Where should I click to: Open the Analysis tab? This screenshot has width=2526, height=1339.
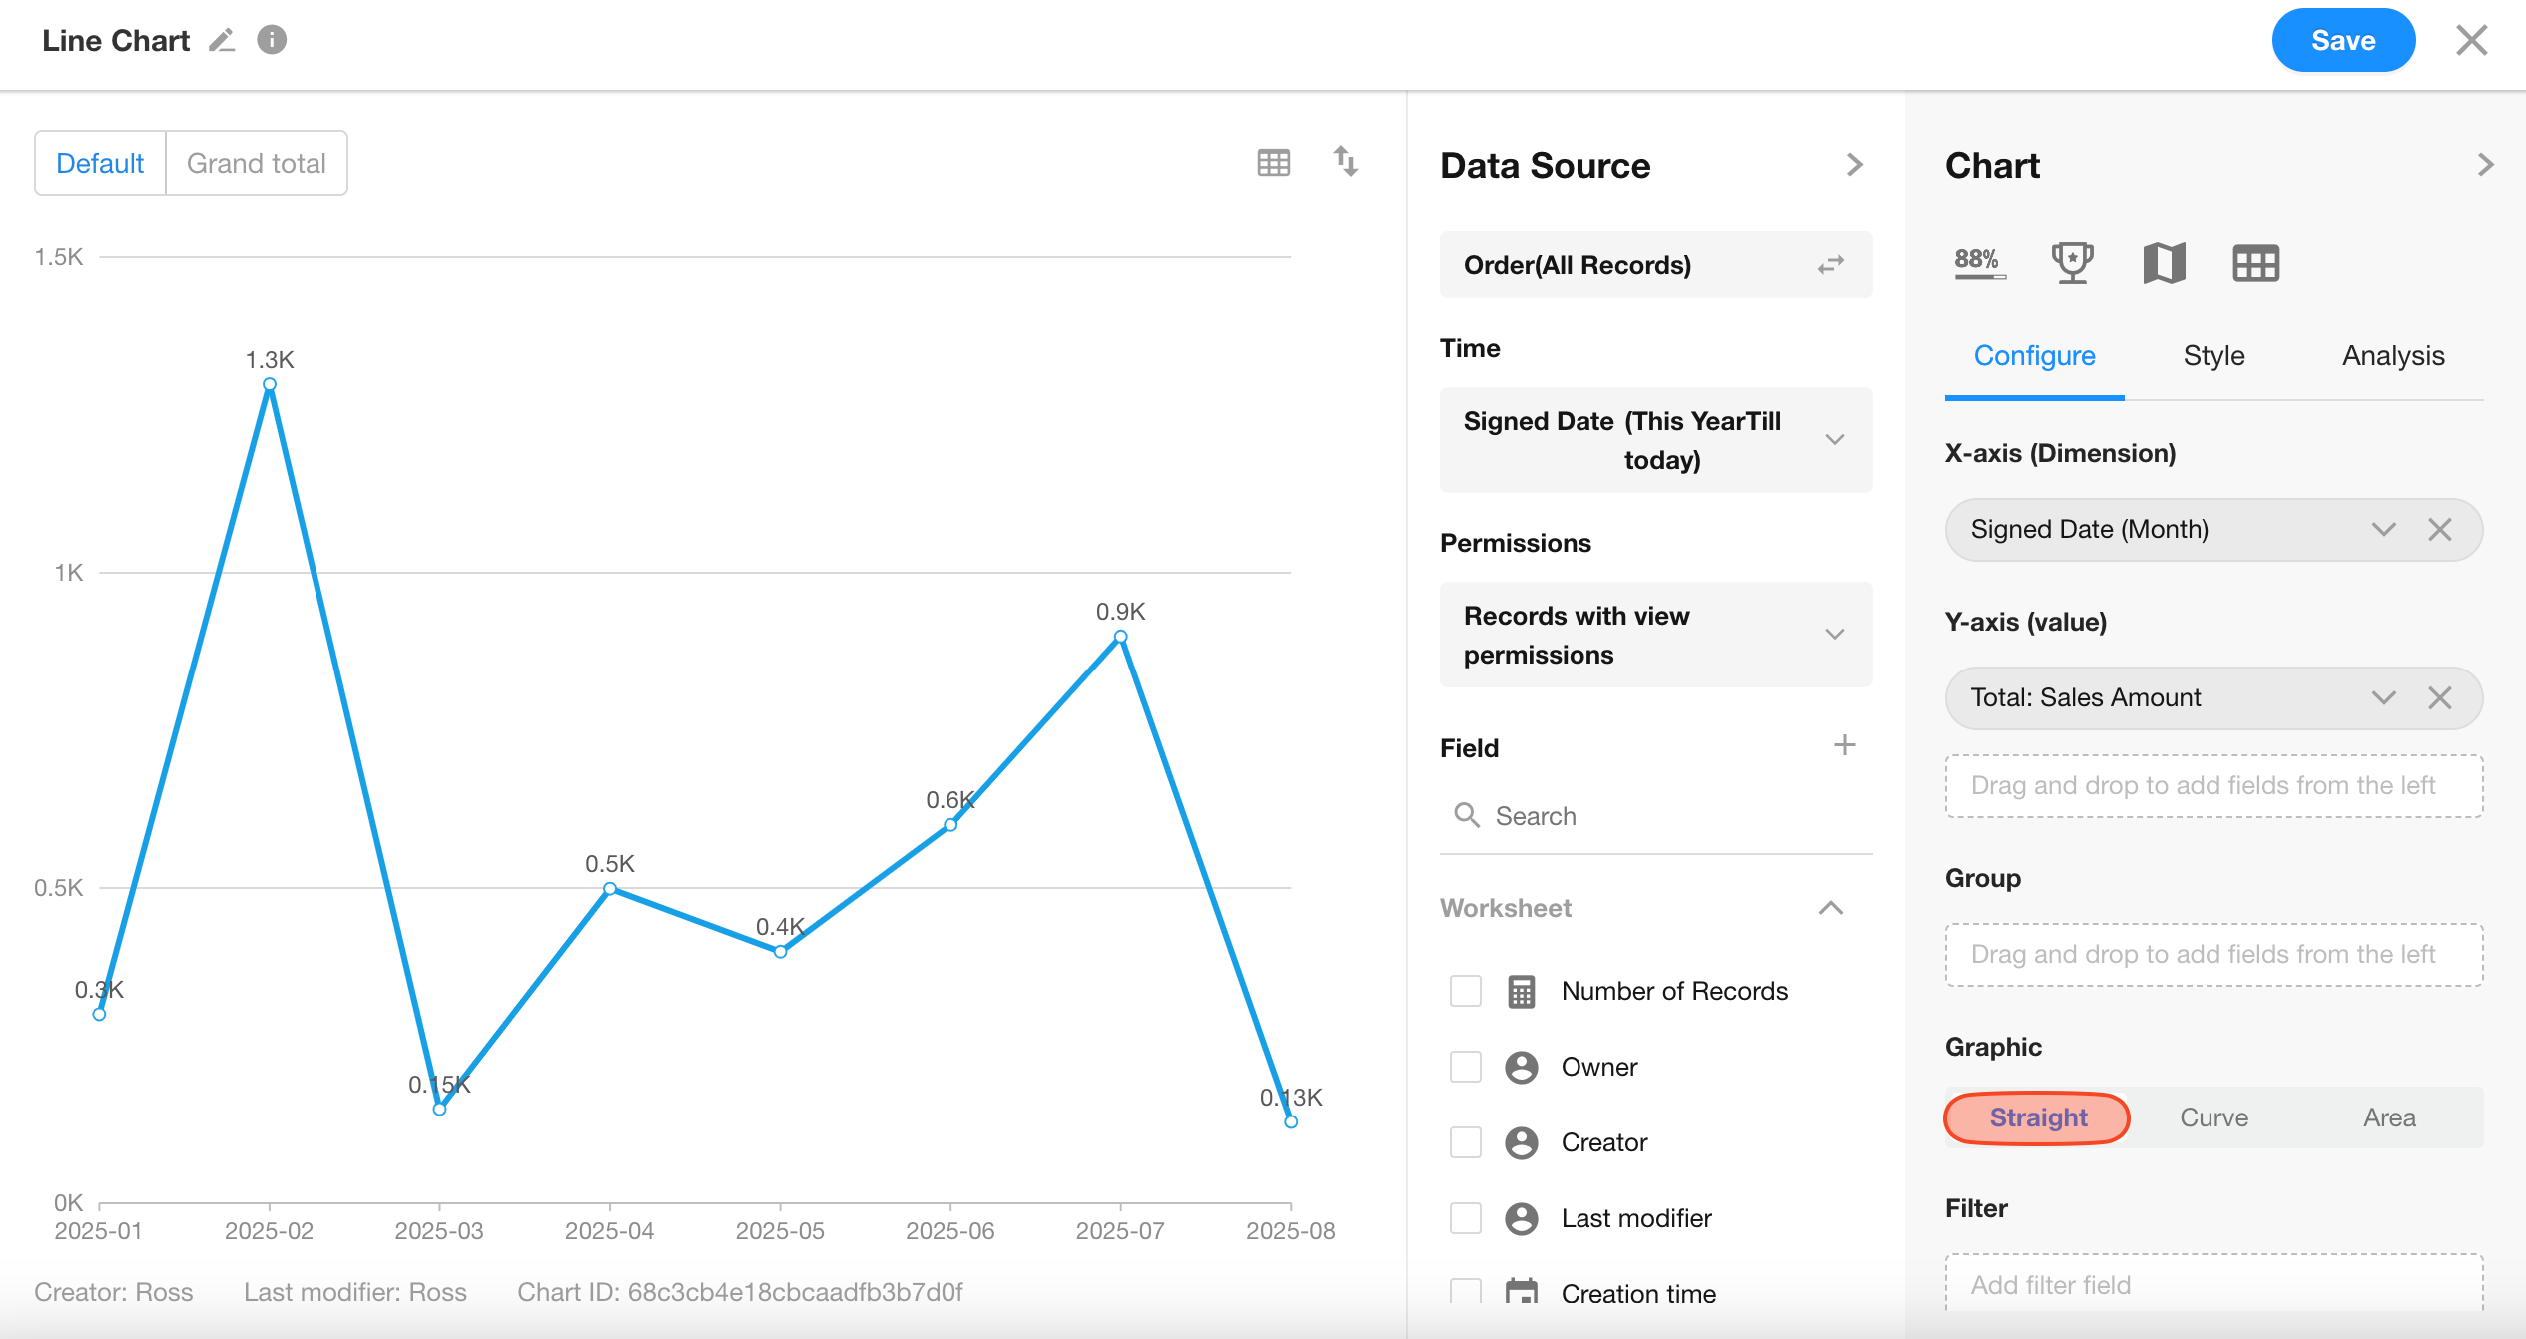pos(2392,356)
